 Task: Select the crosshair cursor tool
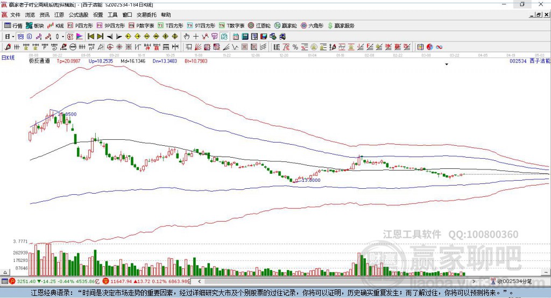tap(196, 37)
